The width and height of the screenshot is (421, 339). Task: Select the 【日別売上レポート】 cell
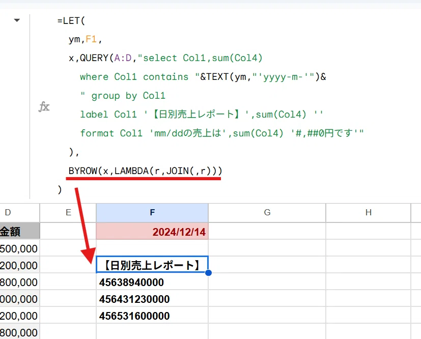(x=152, y=265)
